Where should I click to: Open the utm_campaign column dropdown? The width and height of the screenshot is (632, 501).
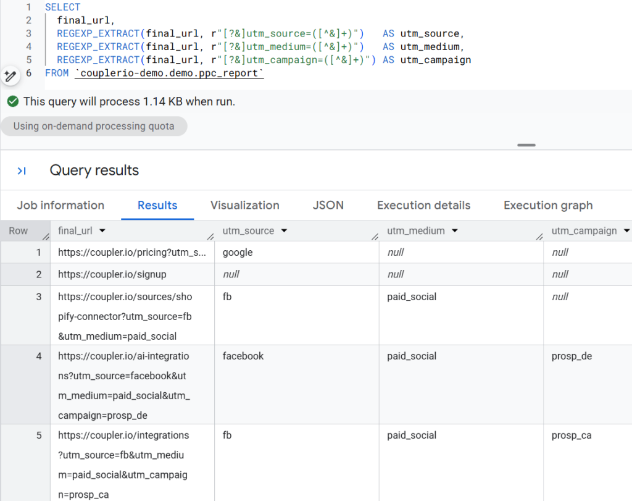pyautogui.click(x=626, y=231)
